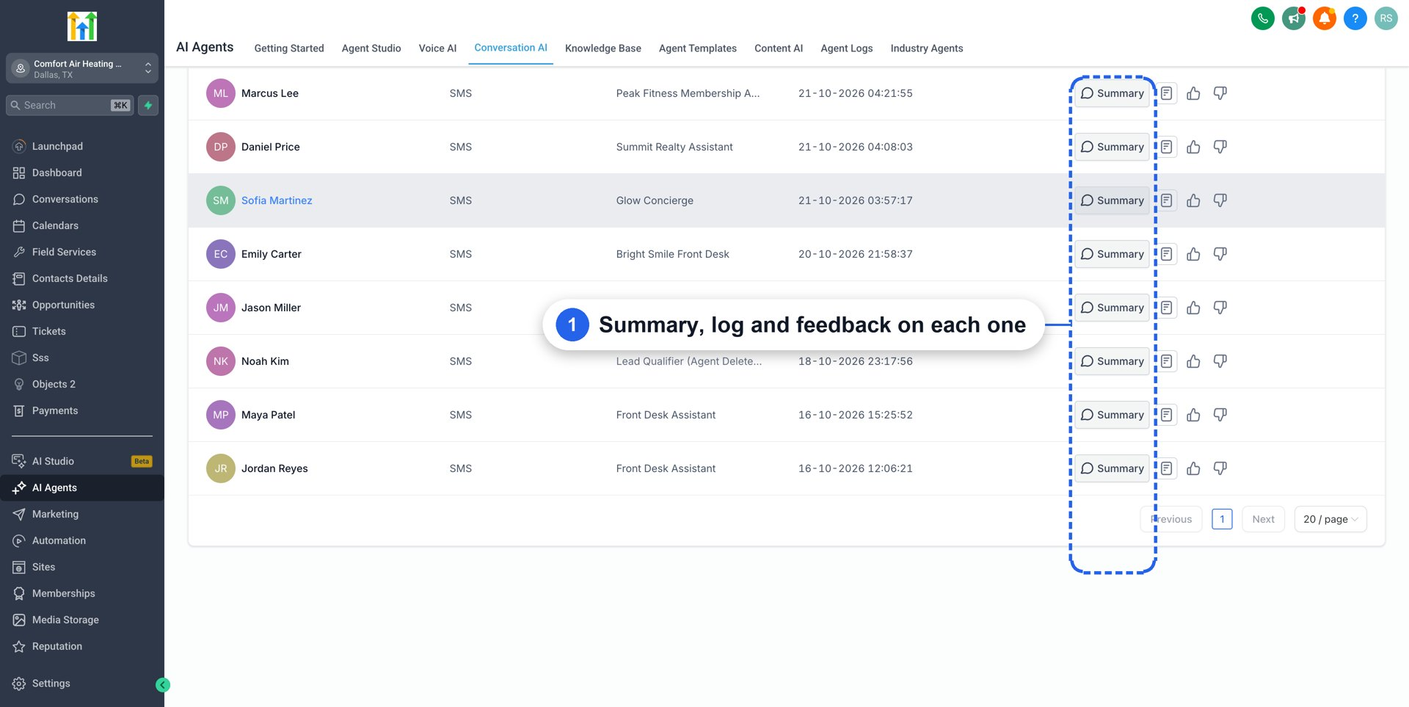Open Launchpad in the sidebar
Viewport: 1409px width, 707px height.
82,146
